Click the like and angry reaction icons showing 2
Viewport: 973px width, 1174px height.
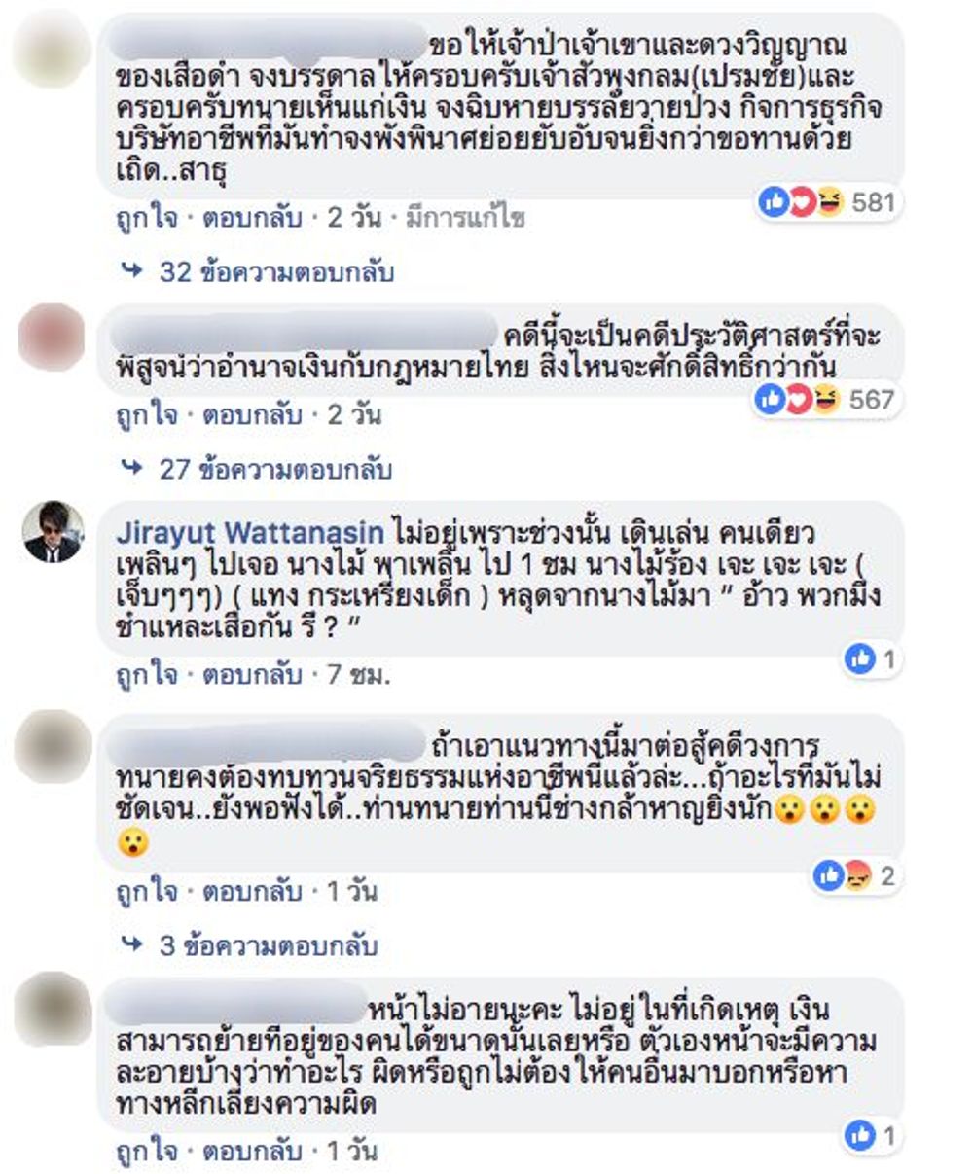click(842, 876)
